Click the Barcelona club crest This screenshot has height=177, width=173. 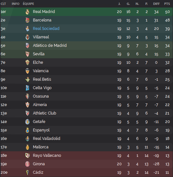27,20
